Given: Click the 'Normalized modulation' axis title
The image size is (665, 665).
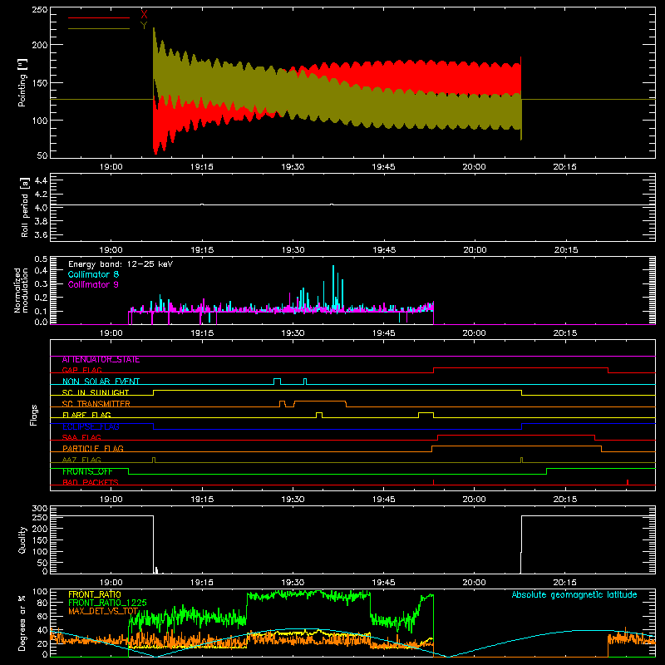Looking at the screenshot, I should pyautogui.click(x=22, y=290).
